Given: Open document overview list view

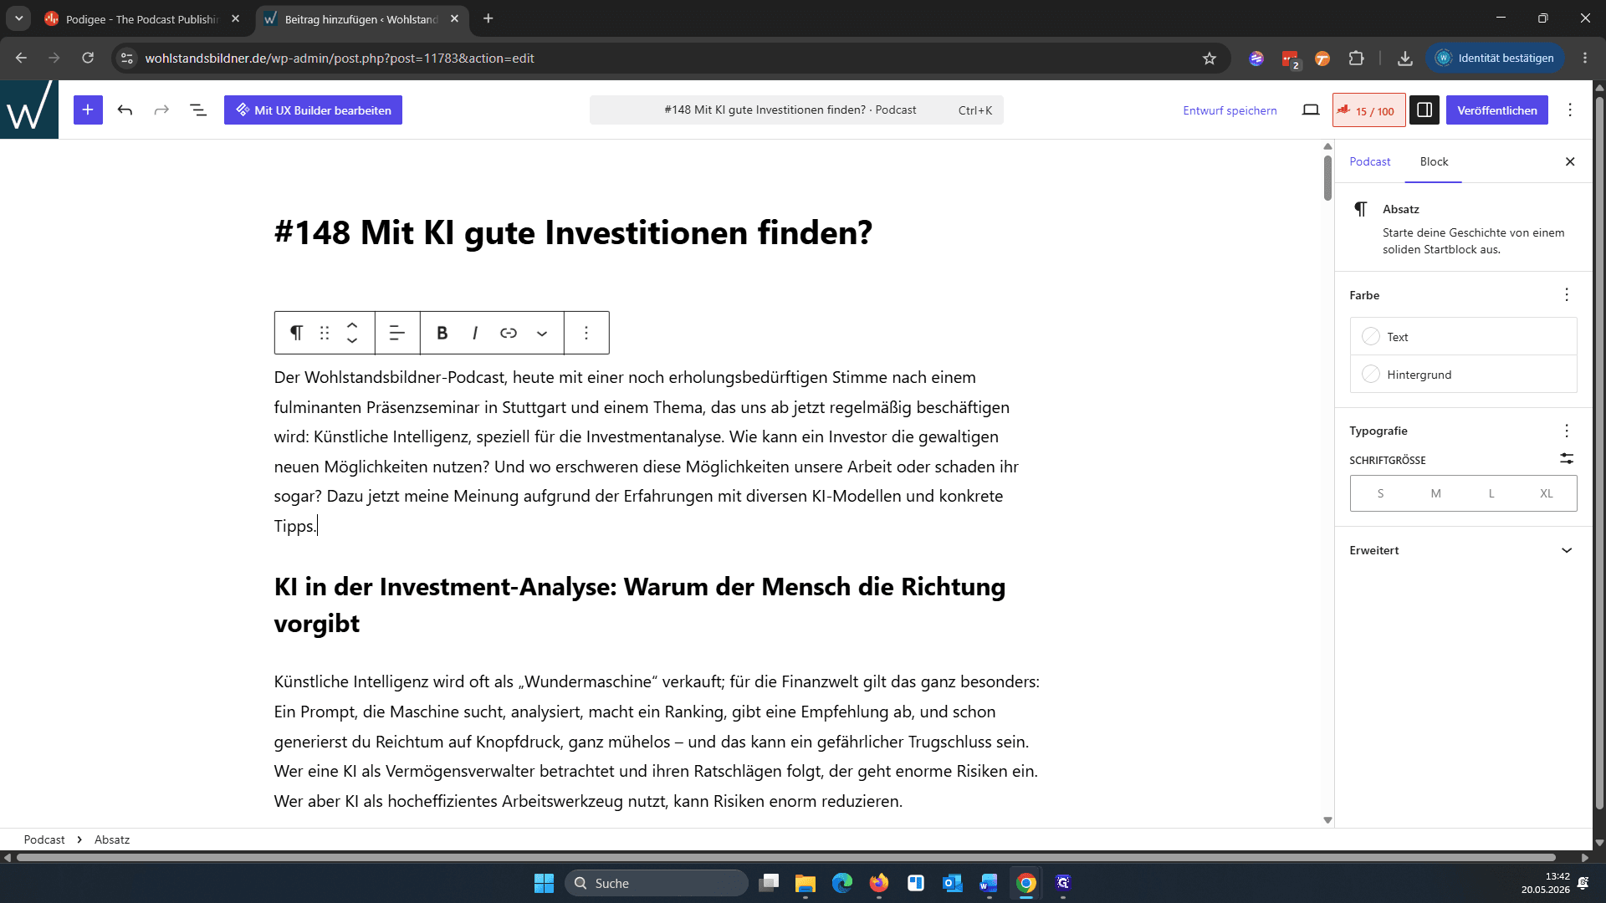Looking at the screenshot, I should click(198, 110).
